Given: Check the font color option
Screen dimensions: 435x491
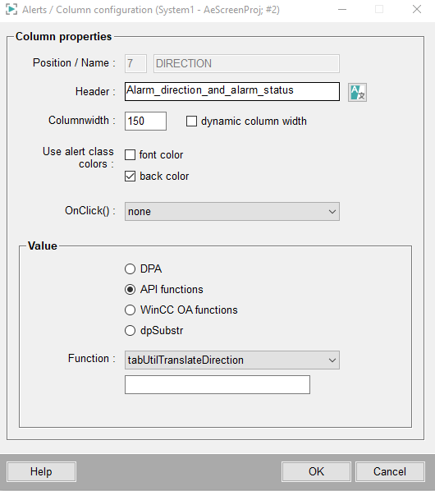Looking at the screenshot, I should (x=130, y=154).
